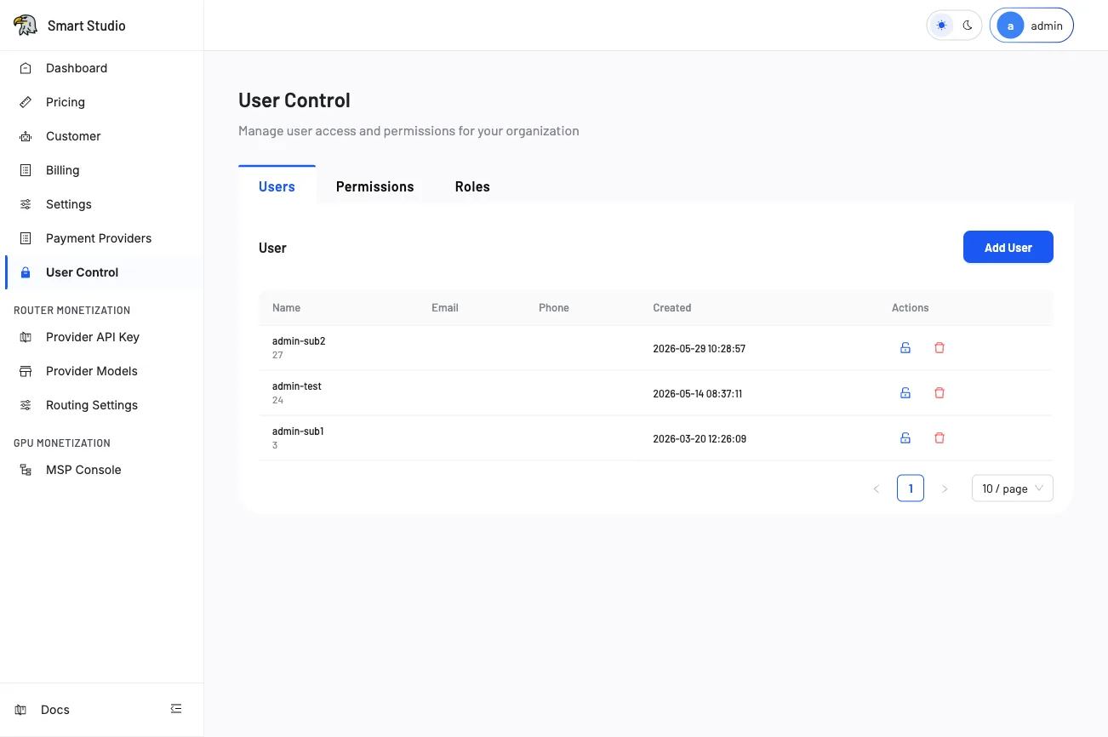Image resolution: width=1108 pixels, height=737 pixels.
Task: Delete user admin-sub2 with trash icon
Action: click(x=940, y=348)
